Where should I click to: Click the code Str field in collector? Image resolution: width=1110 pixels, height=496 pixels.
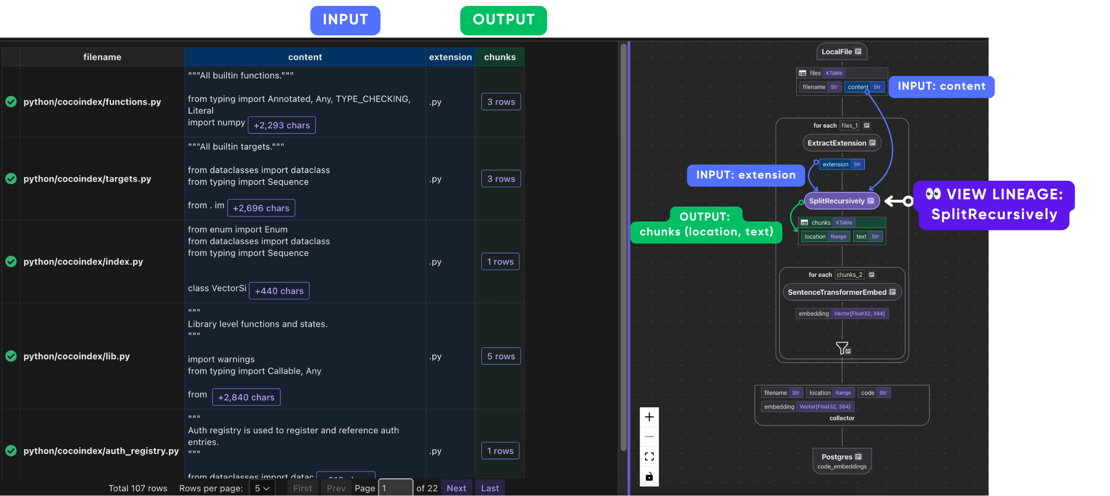[874, 393]
